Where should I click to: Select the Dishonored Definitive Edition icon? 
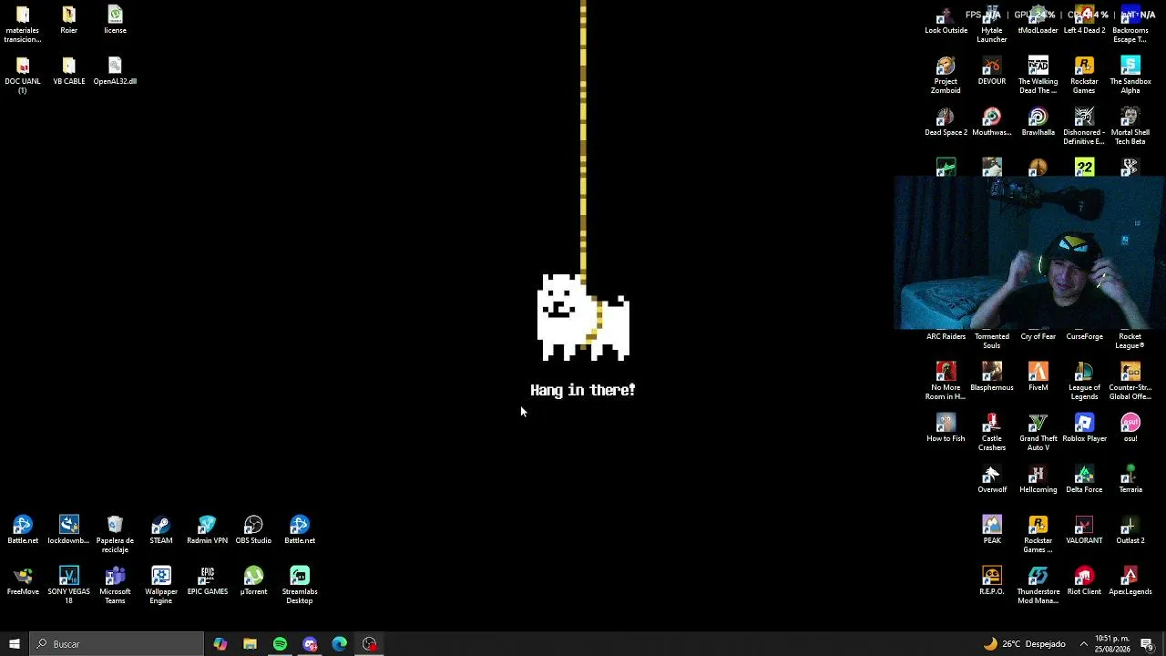1084,126
